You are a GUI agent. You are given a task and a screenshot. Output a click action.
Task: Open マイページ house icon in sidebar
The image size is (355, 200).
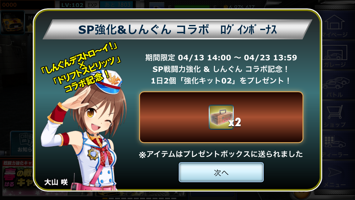pos(335,26)
